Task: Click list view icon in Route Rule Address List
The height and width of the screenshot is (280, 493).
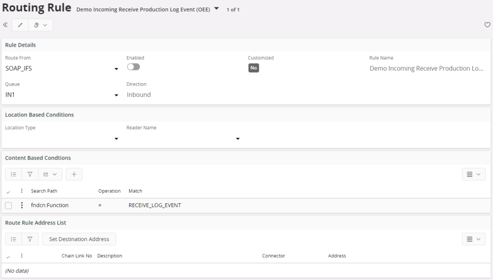Action: tap(13, 239)
